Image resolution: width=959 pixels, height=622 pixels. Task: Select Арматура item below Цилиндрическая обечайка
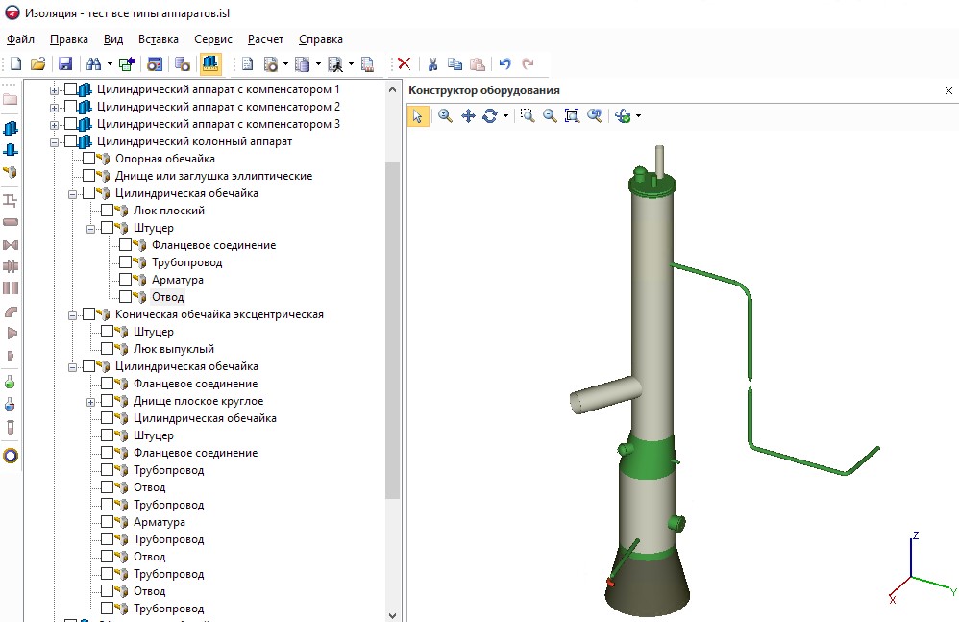159,522
